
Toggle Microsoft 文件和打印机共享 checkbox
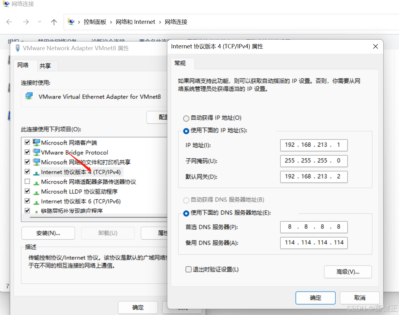27,162
